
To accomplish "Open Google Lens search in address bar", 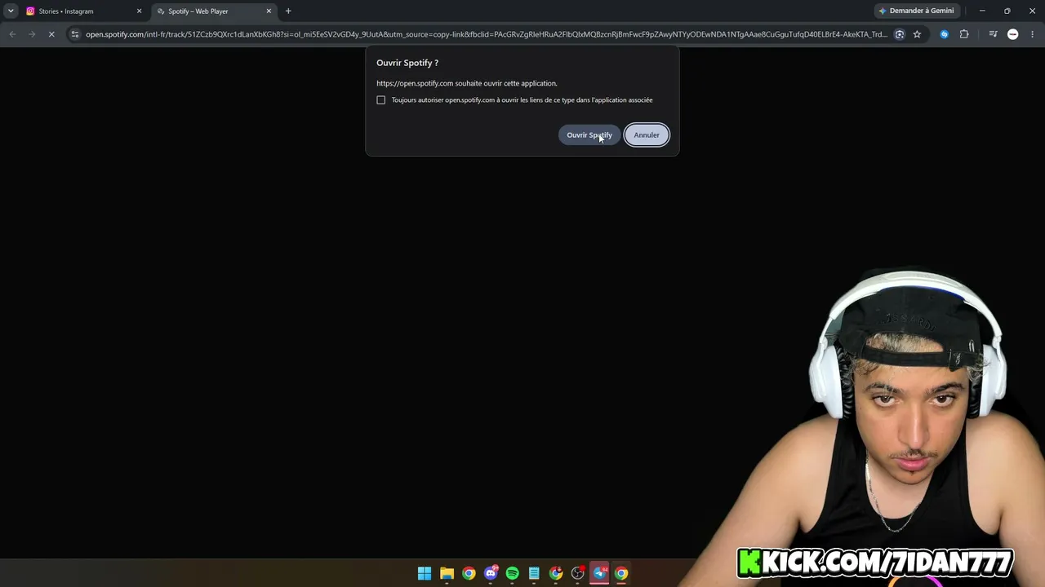I will point(900,34).
